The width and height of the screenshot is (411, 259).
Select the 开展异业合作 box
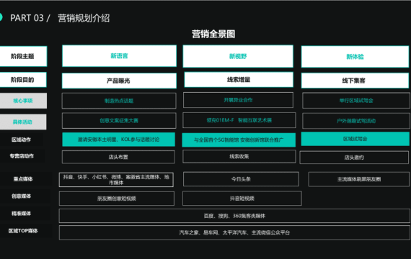tap(238, 100)
